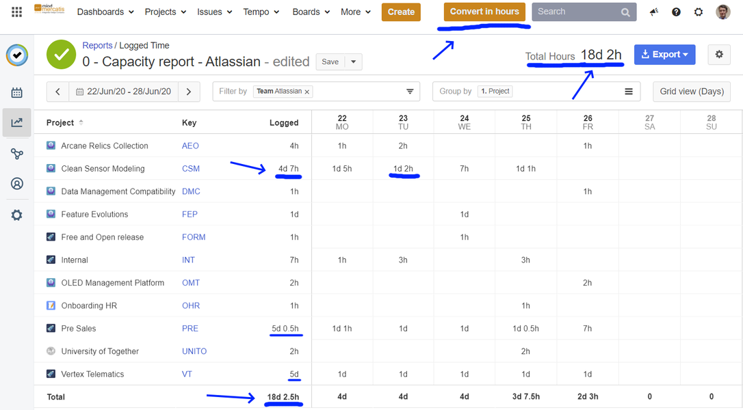The height and width of the screenshot is (410, 743).
Task: Open Jira administration gear in top bar
Action: pyautogui.click(x=699, y=12)
